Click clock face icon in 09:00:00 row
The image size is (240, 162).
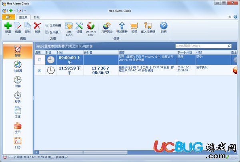point(51,60)
